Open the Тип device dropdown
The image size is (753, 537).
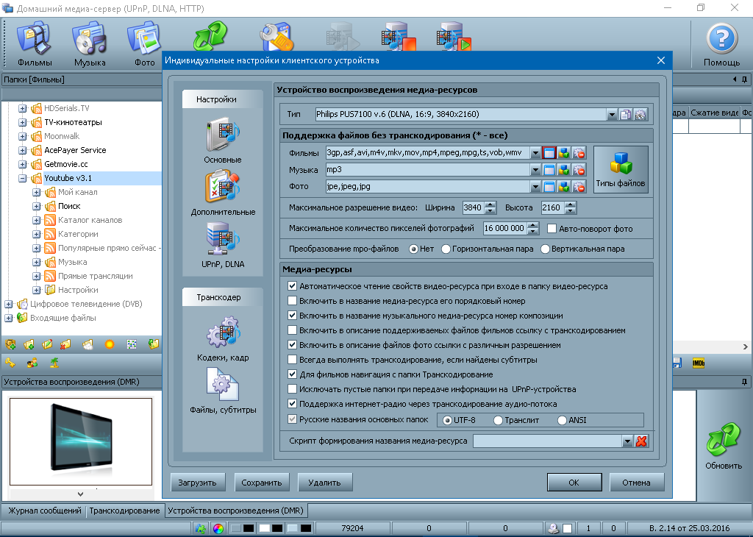[611, 115]
